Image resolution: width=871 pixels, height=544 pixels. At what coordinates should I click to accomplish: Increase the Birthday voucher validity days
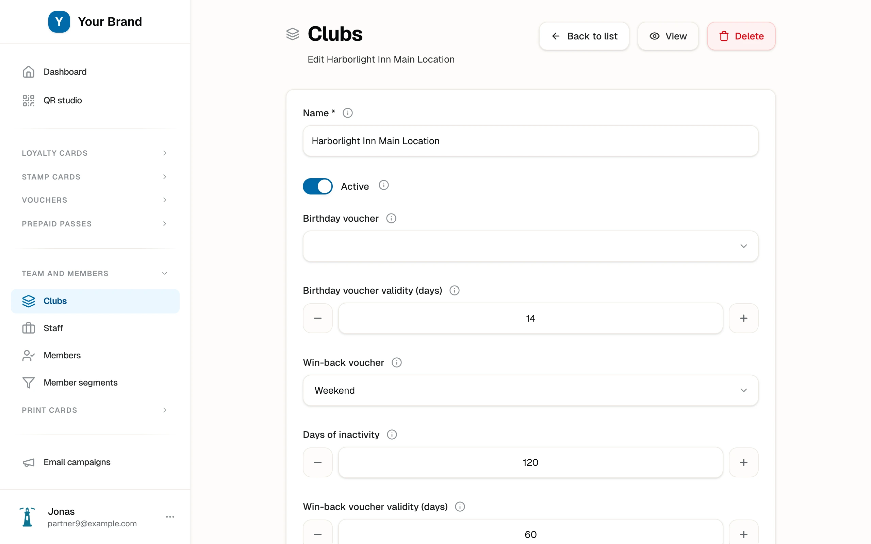pos(744,319)
